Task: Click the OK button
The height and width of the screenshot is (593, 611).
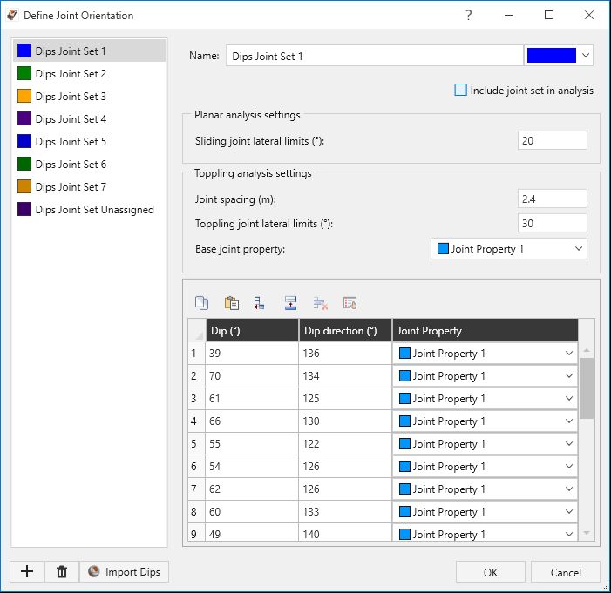Action: click(x=491, y=572)
